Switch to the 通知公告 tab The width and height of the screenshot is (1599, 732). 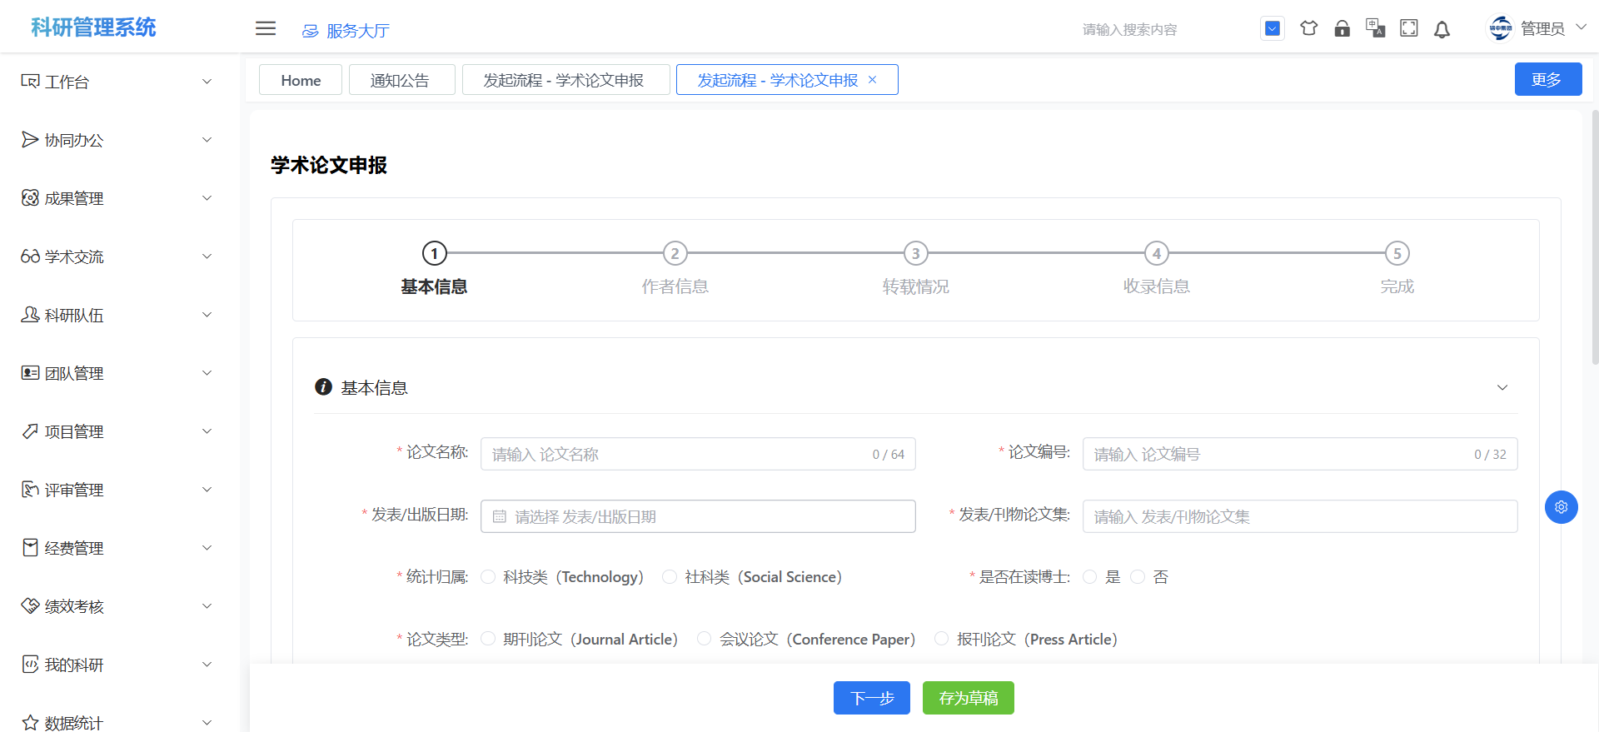[x=401, y=80]
